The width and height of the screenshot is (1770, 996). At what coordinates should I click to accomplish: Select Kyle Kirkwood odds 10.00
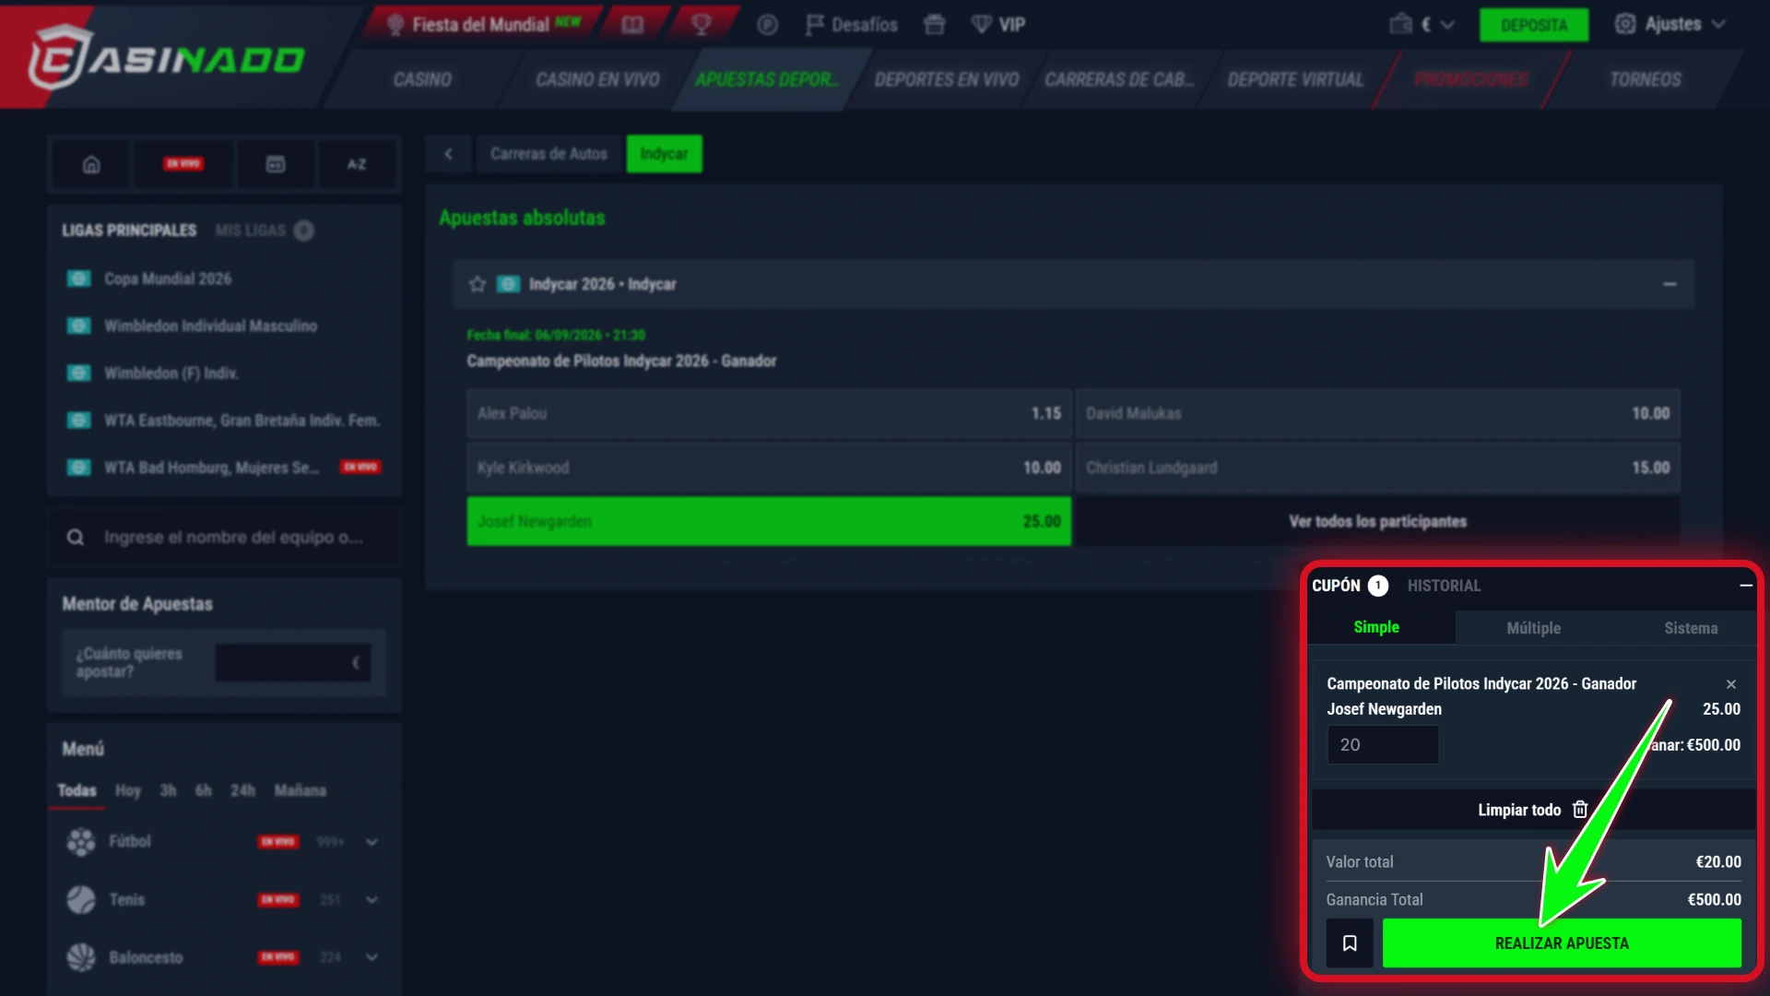(x=769, y=468)
